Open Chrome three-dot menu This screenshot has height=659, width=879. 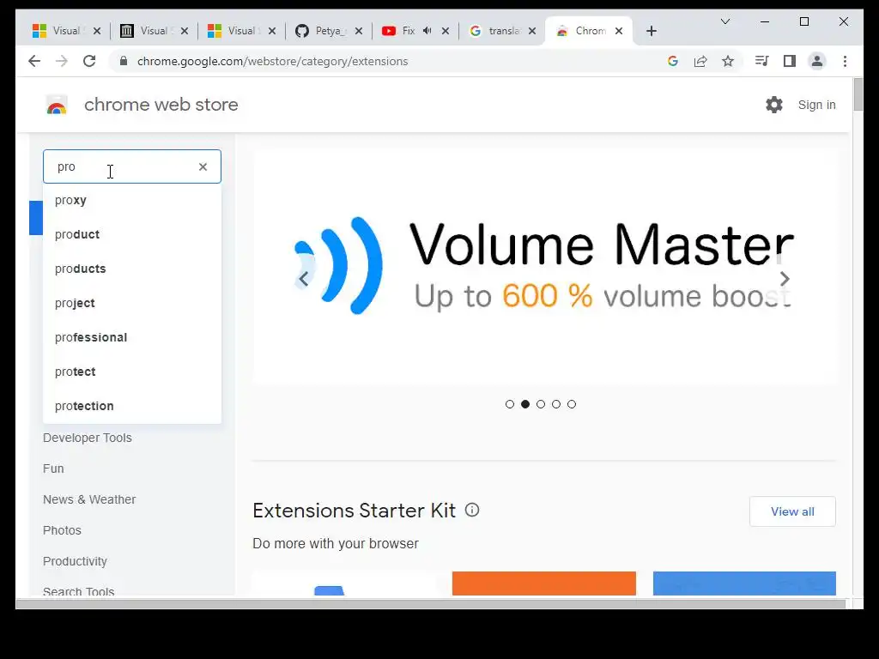point(845,61)
